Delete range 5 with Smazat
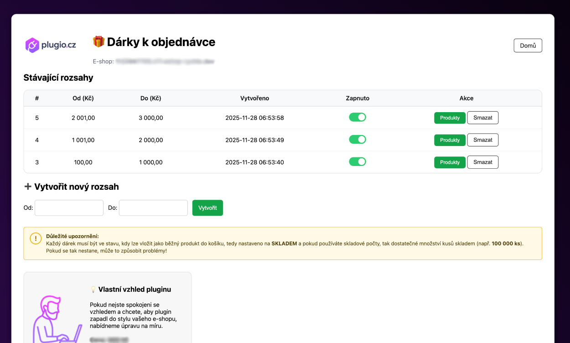The width and height of the screenshot is (570, 343). 482,118
